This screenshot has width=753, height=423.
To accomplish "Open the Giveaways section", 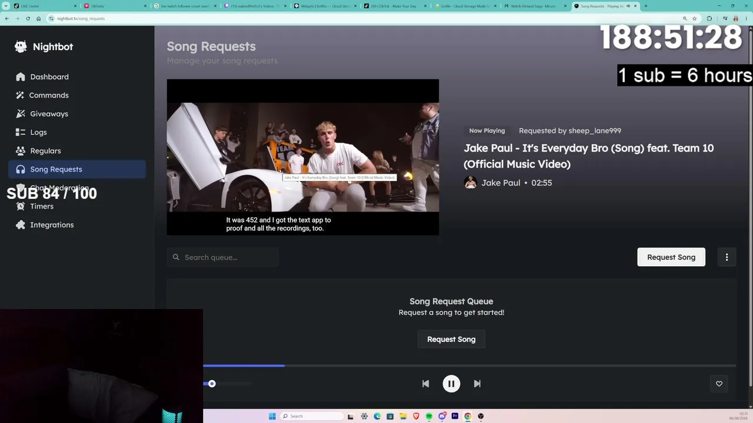I will pyautogui.click(x=77, y=114).
